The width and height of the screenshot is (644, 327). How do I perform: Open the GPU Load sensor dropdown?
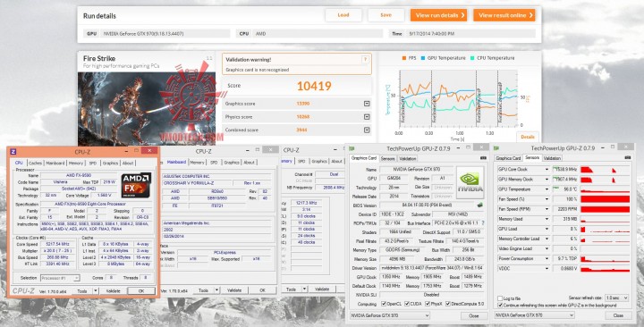(547, 229)
